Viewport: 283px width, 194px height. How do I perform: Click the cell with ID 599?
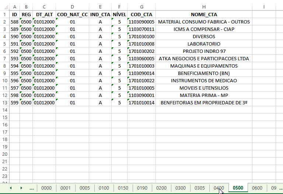pos(15,103)
